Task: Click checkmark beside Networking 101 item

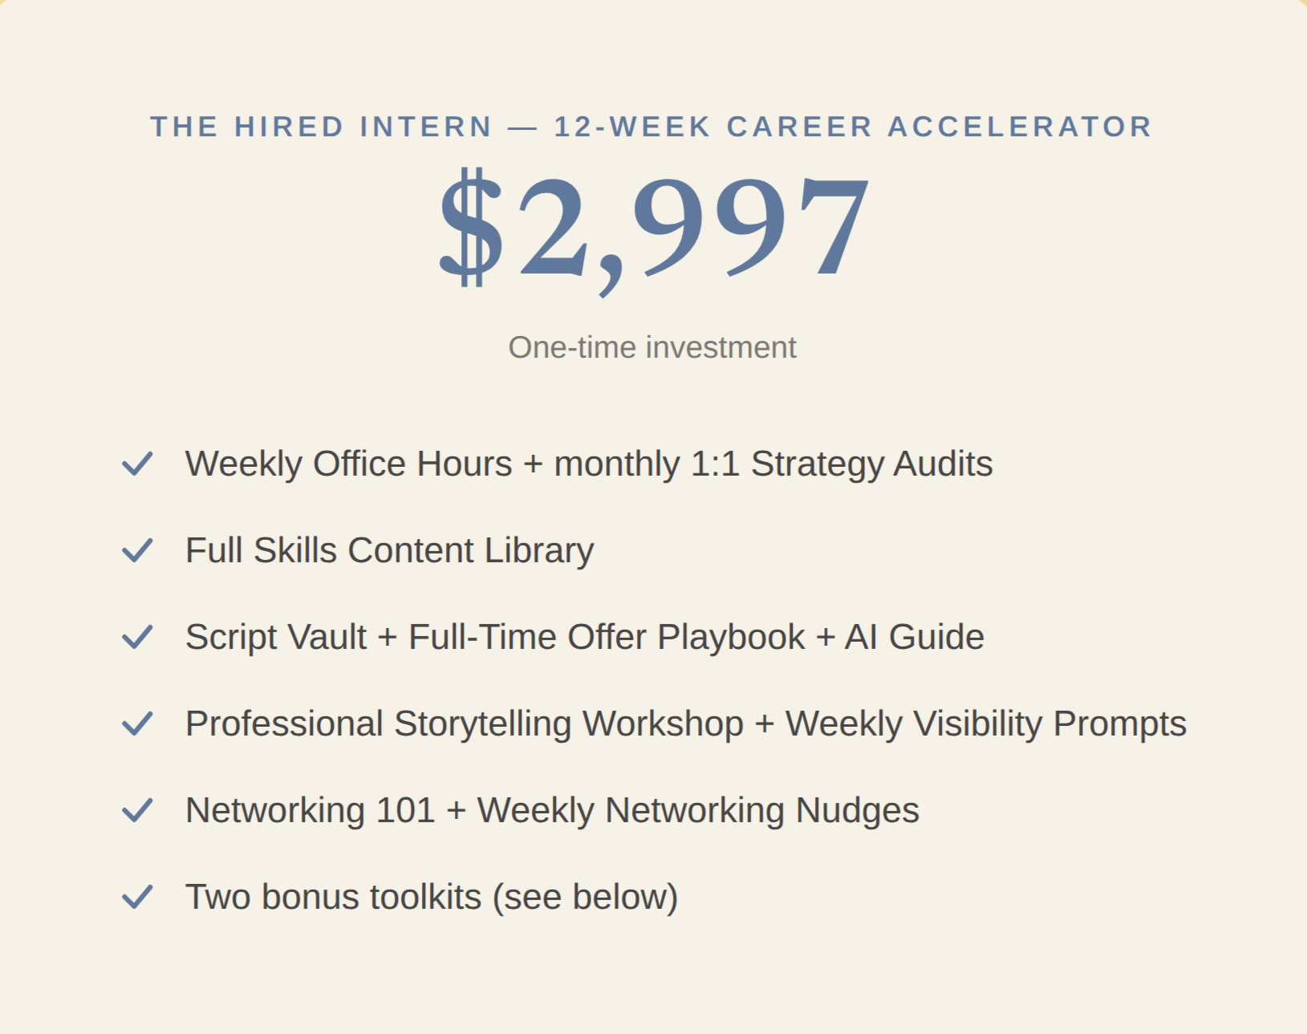Action: point(137,810)
